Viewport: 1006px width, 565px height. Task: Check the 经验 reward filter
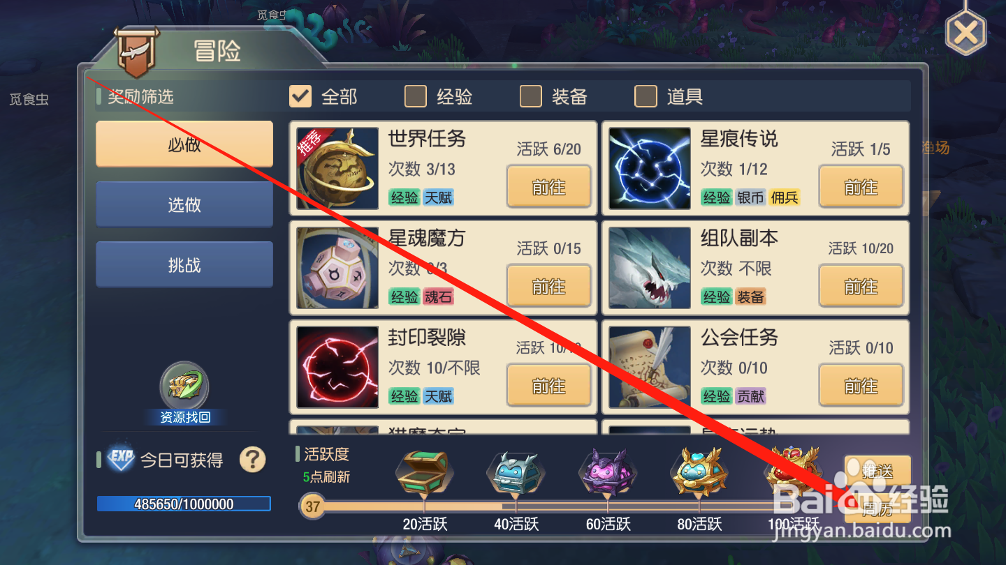416,96
